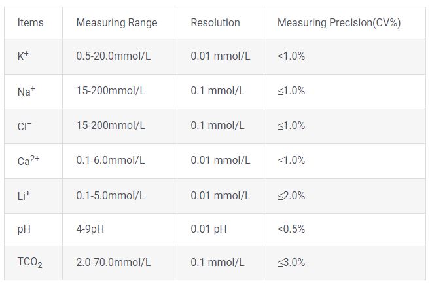Click the ≤0.5% precision value

(x=291, y=229)
